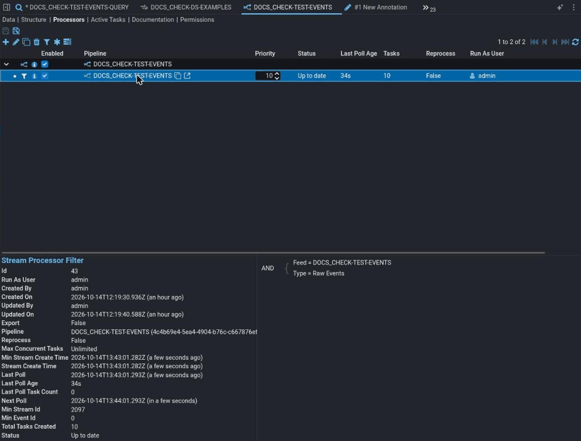Click the 'Up to date' status cell in the table
The image size is (581, 441).
(x=312, y=75)
